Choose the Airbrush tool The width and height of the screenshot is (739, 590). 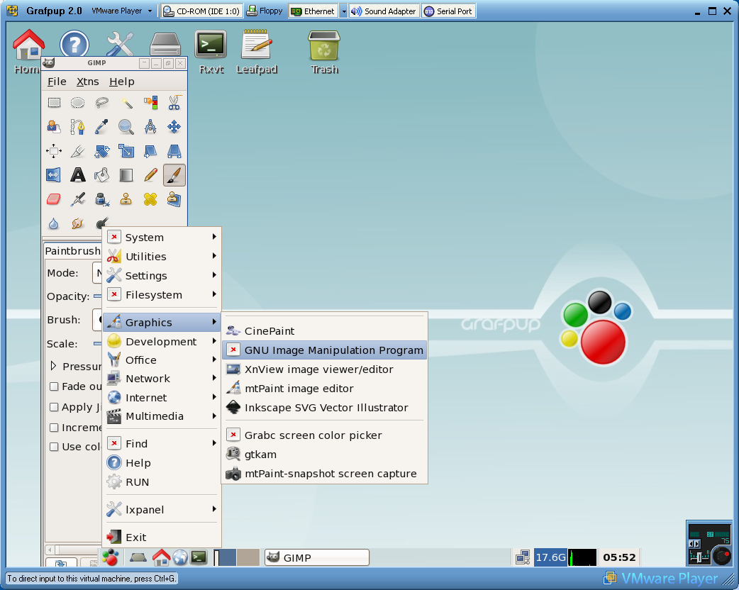pos(78,199)
